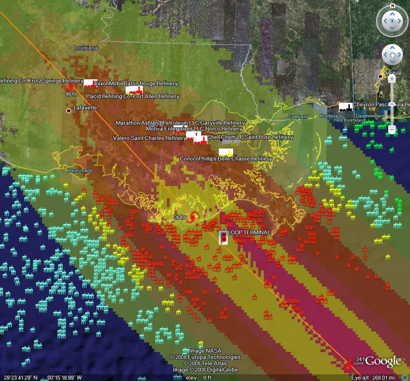Select the gray Shell Chem Saint Rose refinery icon

pos(231,143)
